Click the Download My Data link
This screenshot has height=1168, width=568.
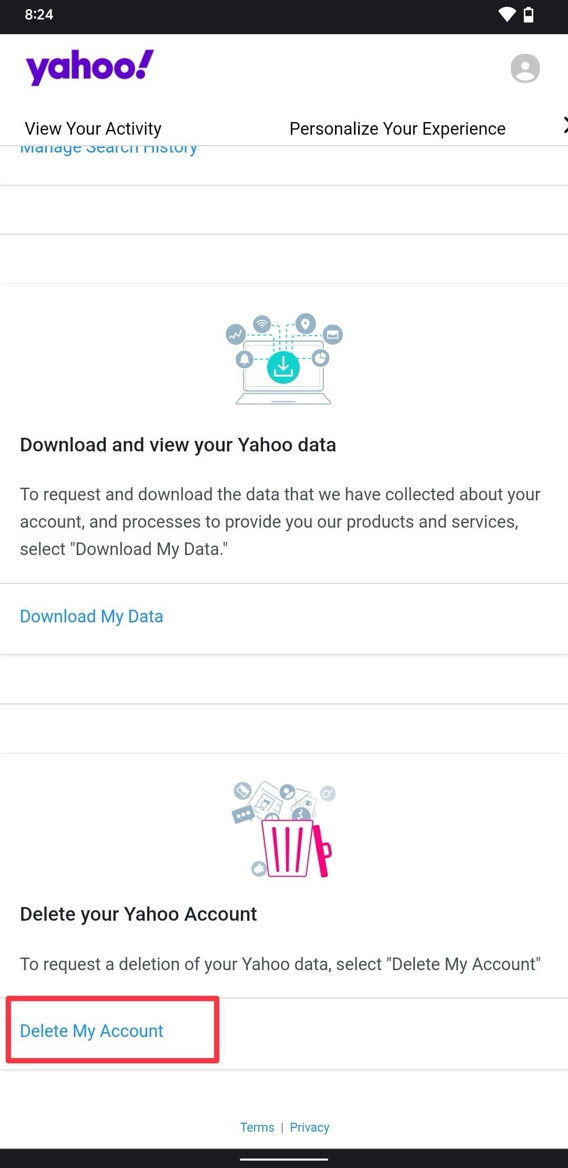[92, 616]
